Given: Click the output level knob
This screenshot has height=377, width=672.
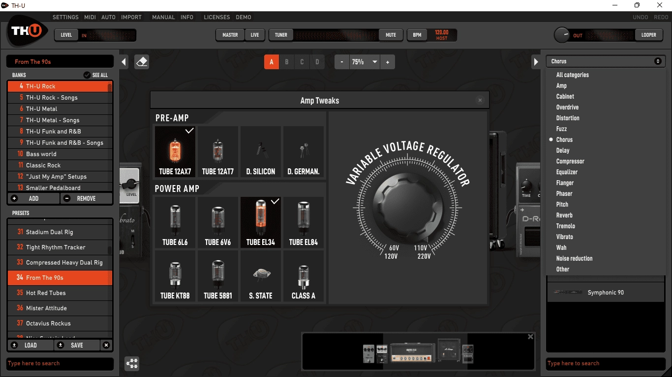Looking at the screenshot, I should tap(562, 35).
